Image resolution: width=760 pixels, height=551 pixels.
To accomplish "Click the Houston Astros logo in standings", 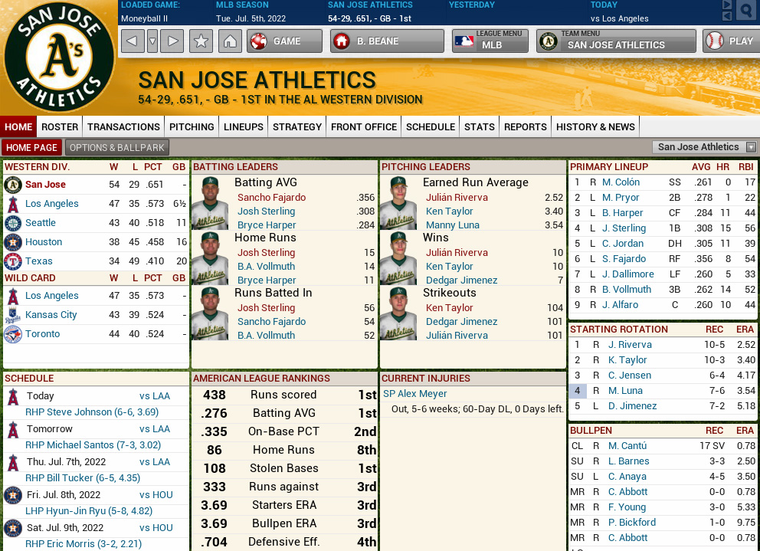I will point(13,242).
